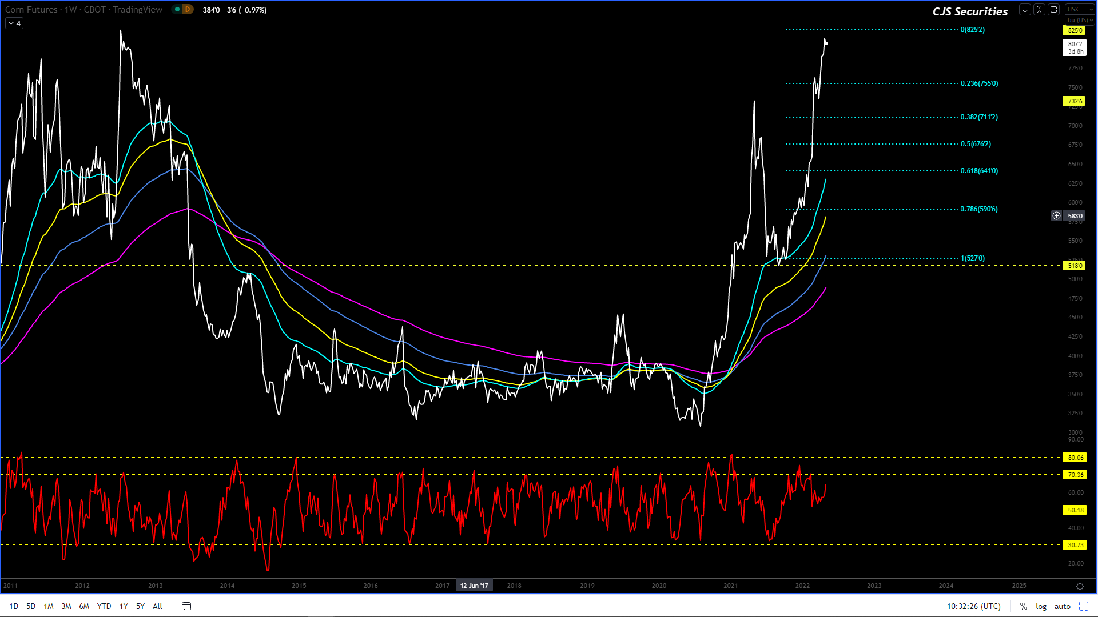
Task: Select the YTD time range
Action: [104, 606]
